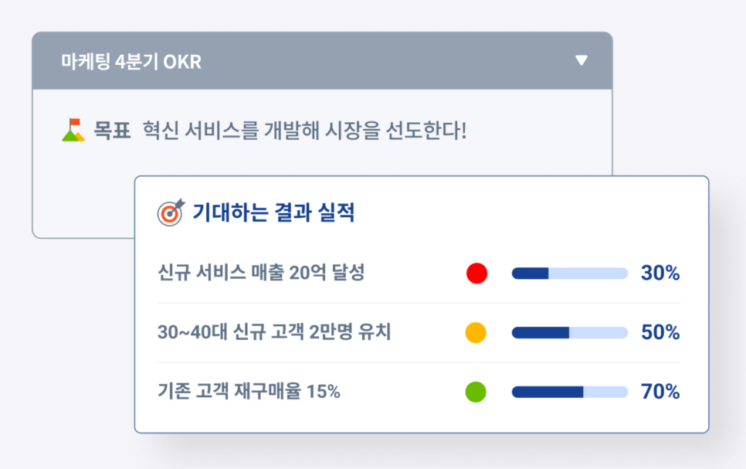Click the green status dot
Screen dimensions: 746x469
pos(476,392)
